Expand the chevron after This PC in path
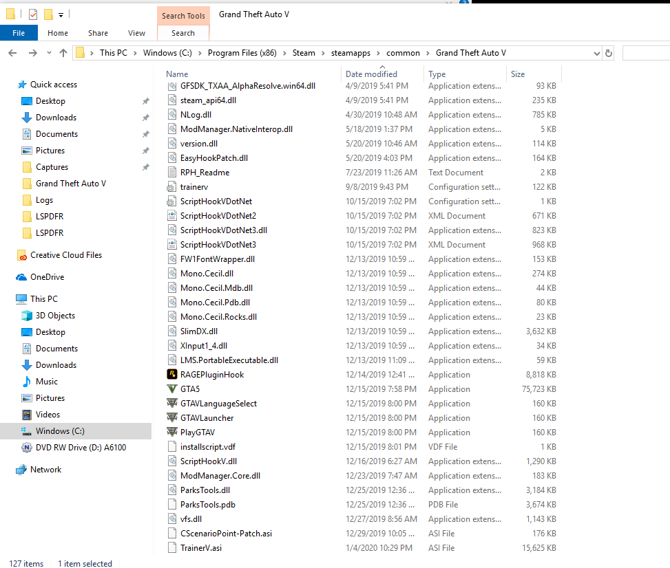 (135, 53)
